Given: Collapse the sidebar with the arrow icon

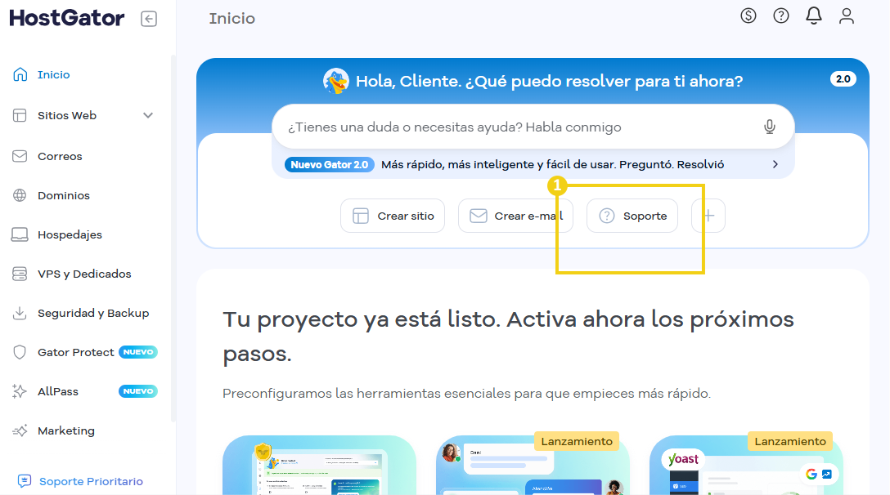Looking at the screenshot, I should [149, 19].
